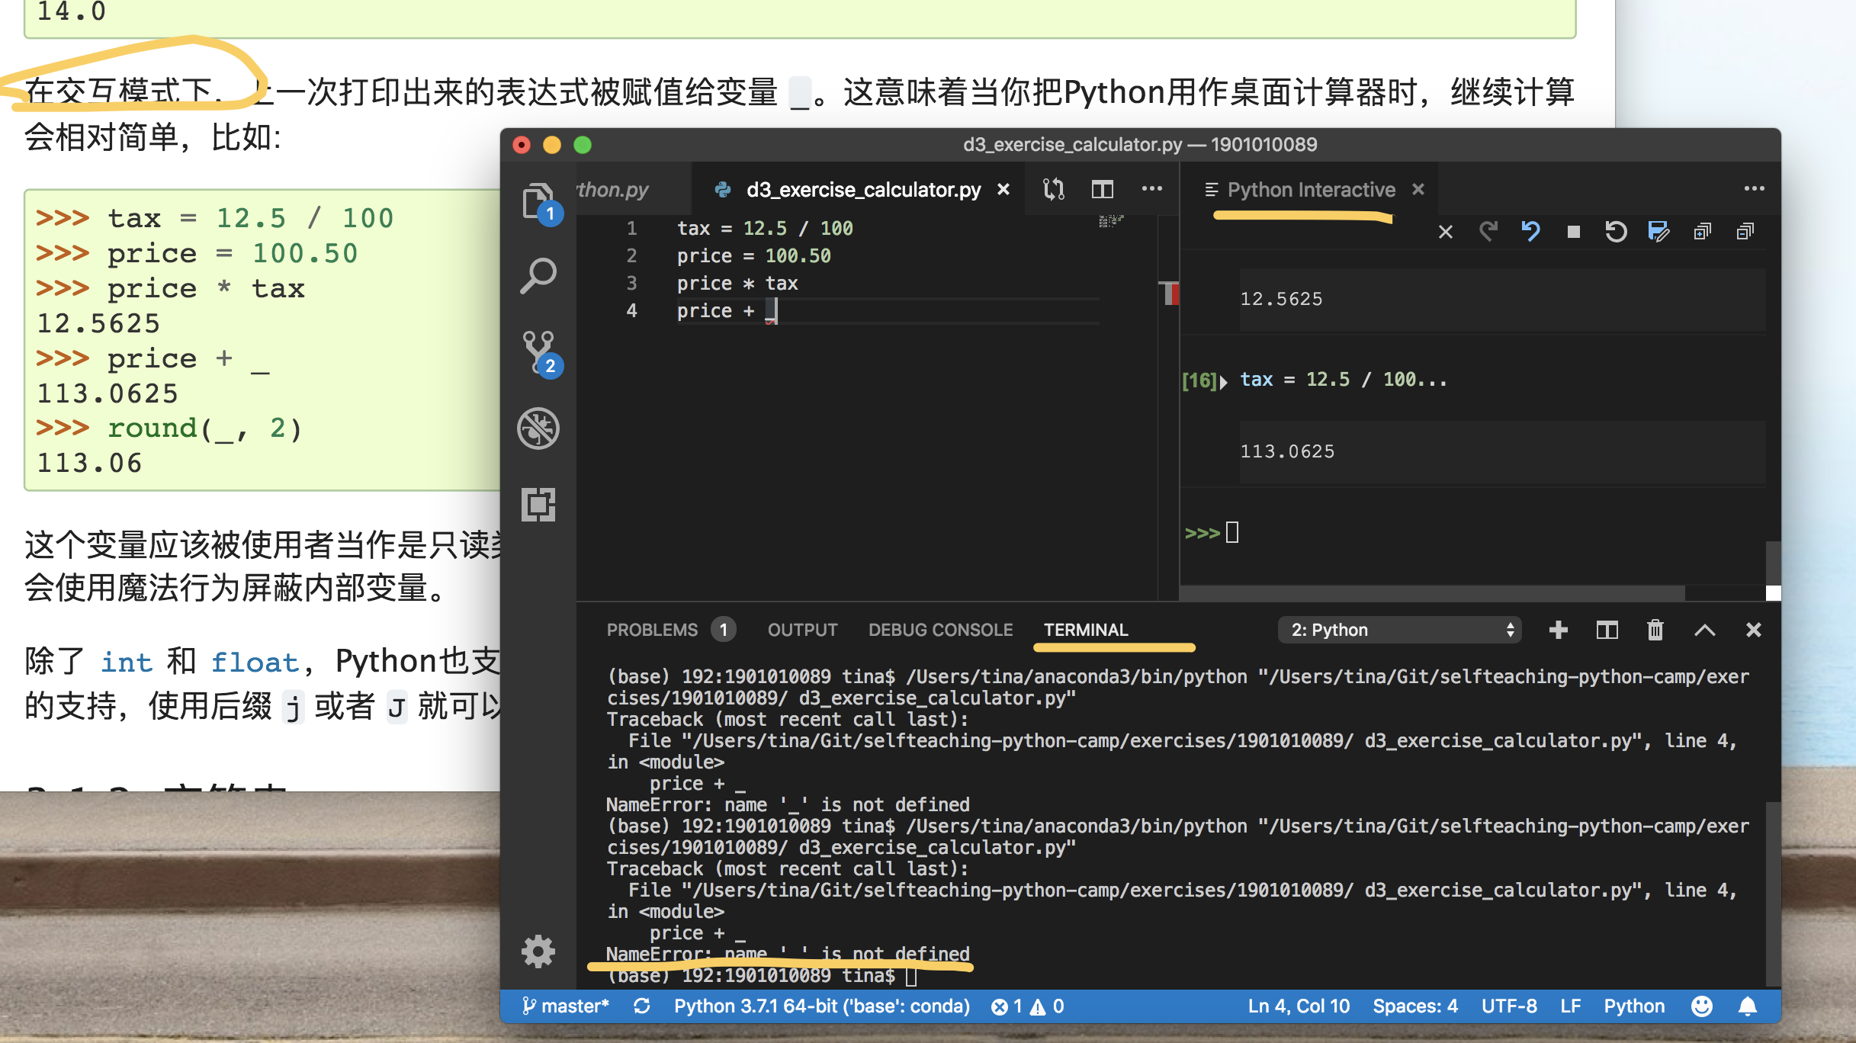1856x1043 pixels.
Task: Send feedback via smiley icon
Action: [x=1702, y=1006]
